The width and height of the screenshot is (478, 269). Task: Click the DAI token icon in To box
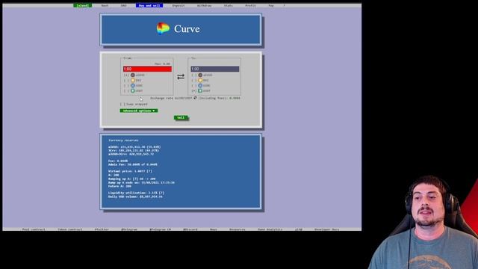point(200,80)
